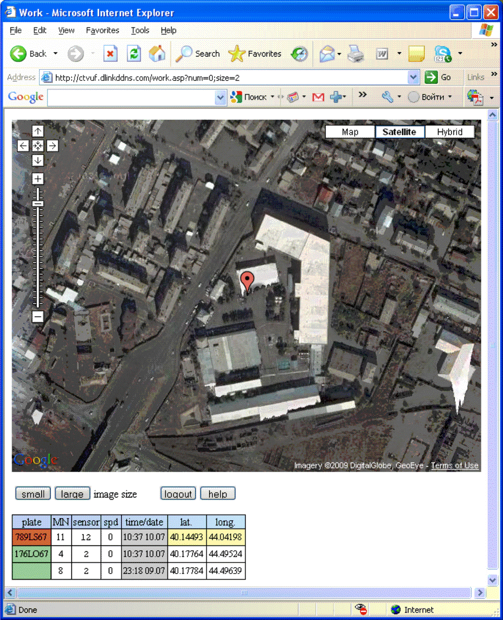Click the horizontal page scrollbar

pyautogui.click(x=244, y=593)
